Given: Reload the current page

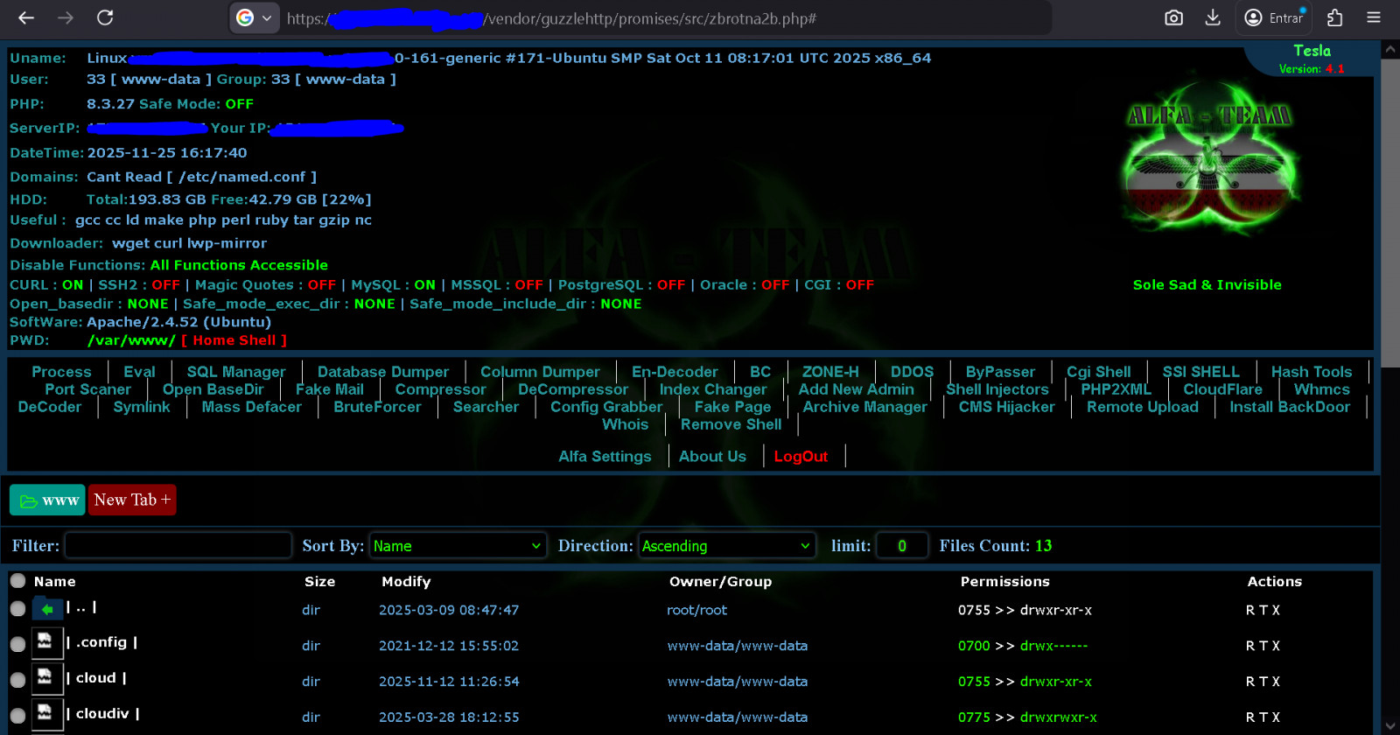Looking at the screenshot, I should click(x=105, y=17).
